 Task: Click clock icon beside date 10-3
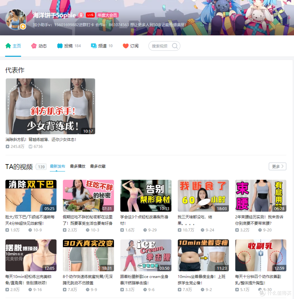click(x=88, y=230)
